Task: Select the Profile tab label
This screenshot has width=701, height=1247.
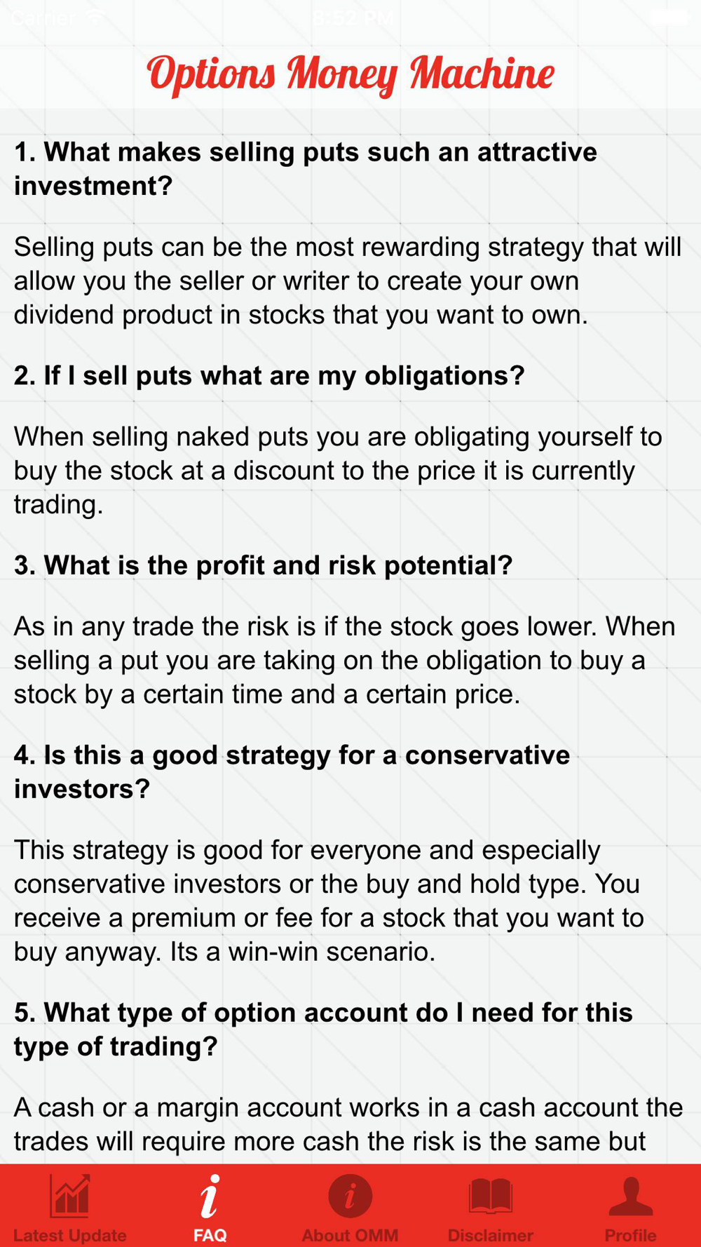Action: pos(631,1235)
